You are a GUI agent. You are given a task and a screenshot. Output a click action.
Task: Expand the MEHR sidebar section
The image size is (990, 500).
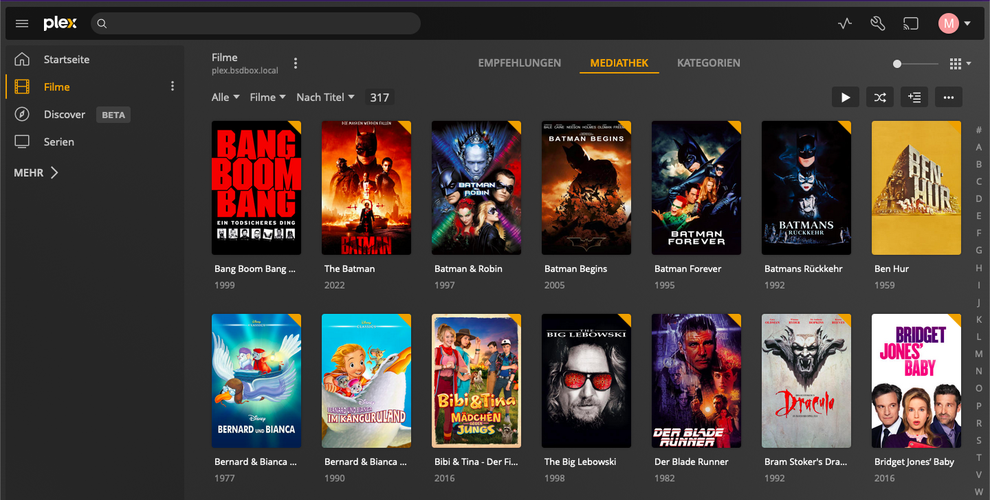point(36,172)
